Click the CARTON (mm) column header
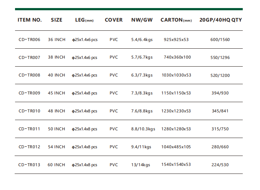Image resolution: width=260 pixels, height=190 pixels. 176,20
